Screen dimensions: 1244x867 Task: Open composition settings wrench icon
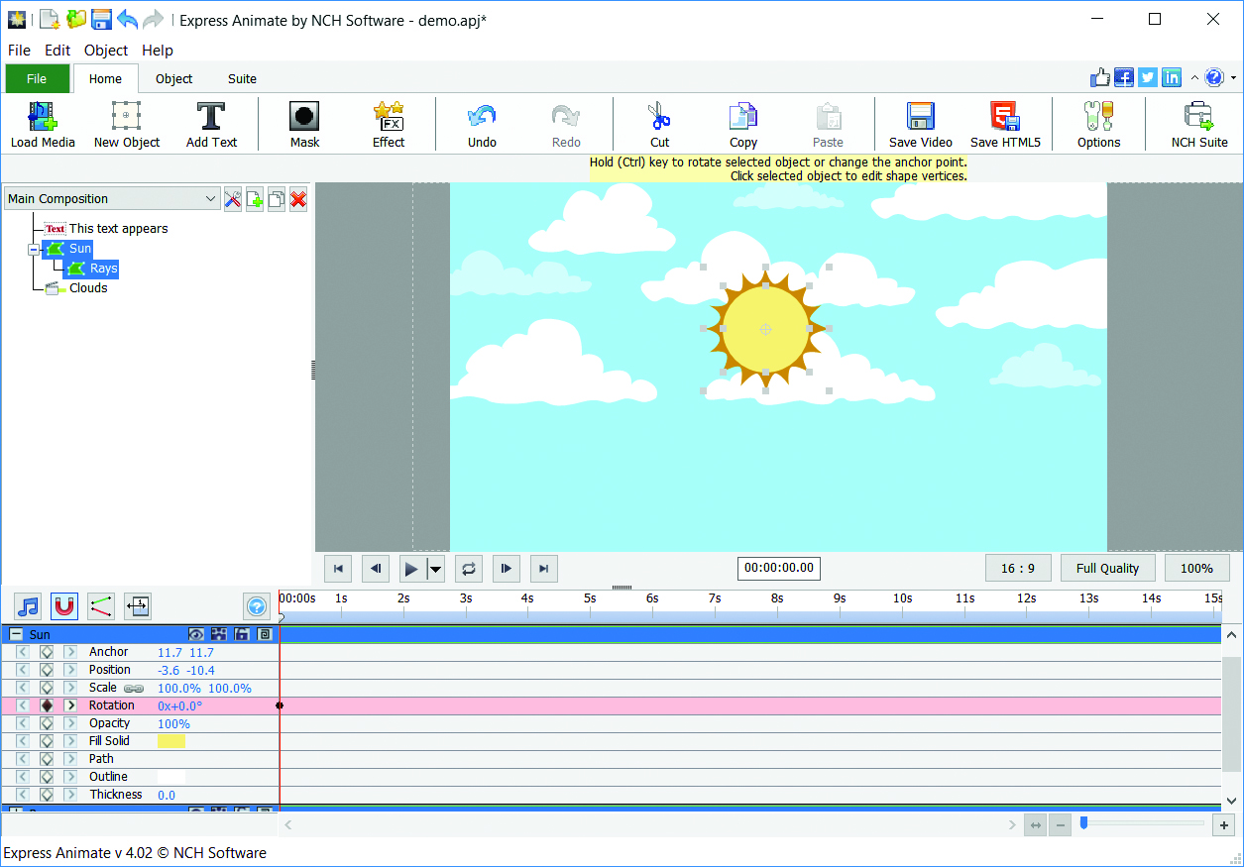pos(233,199)
